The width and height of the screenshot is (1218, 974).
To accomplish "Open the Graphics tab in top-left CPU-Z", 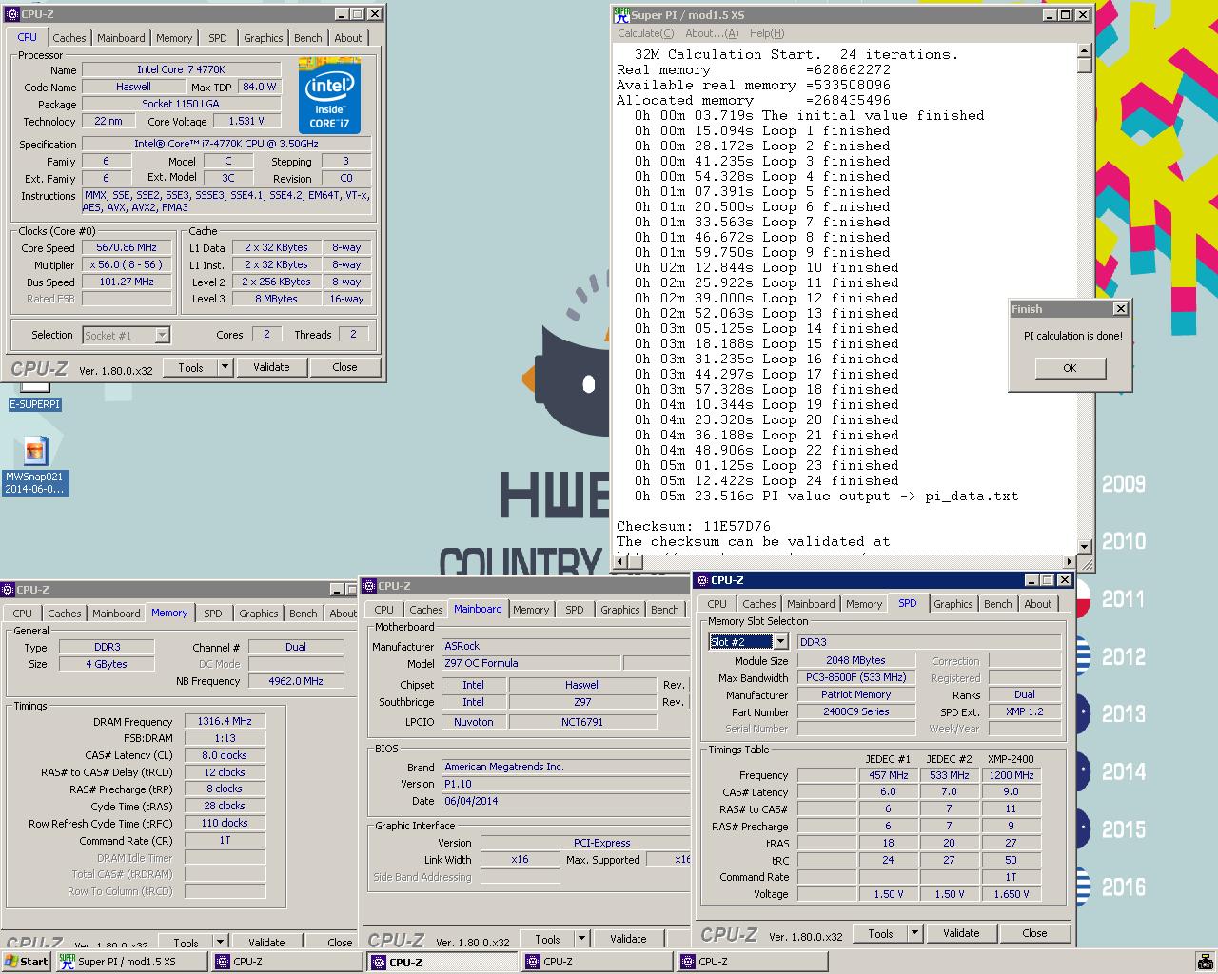I will click(x=263, y=38).
